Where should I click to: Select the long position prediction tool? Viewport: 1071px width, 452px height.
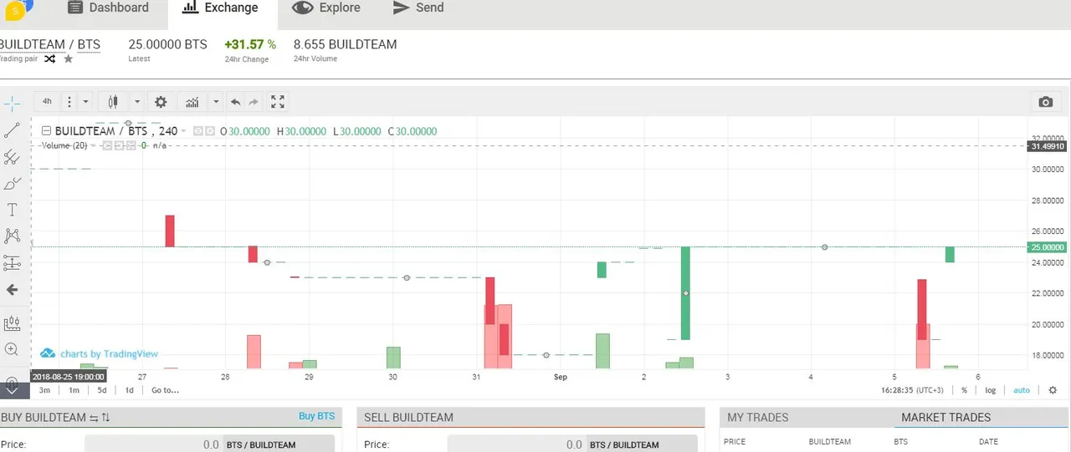[12, 263]
